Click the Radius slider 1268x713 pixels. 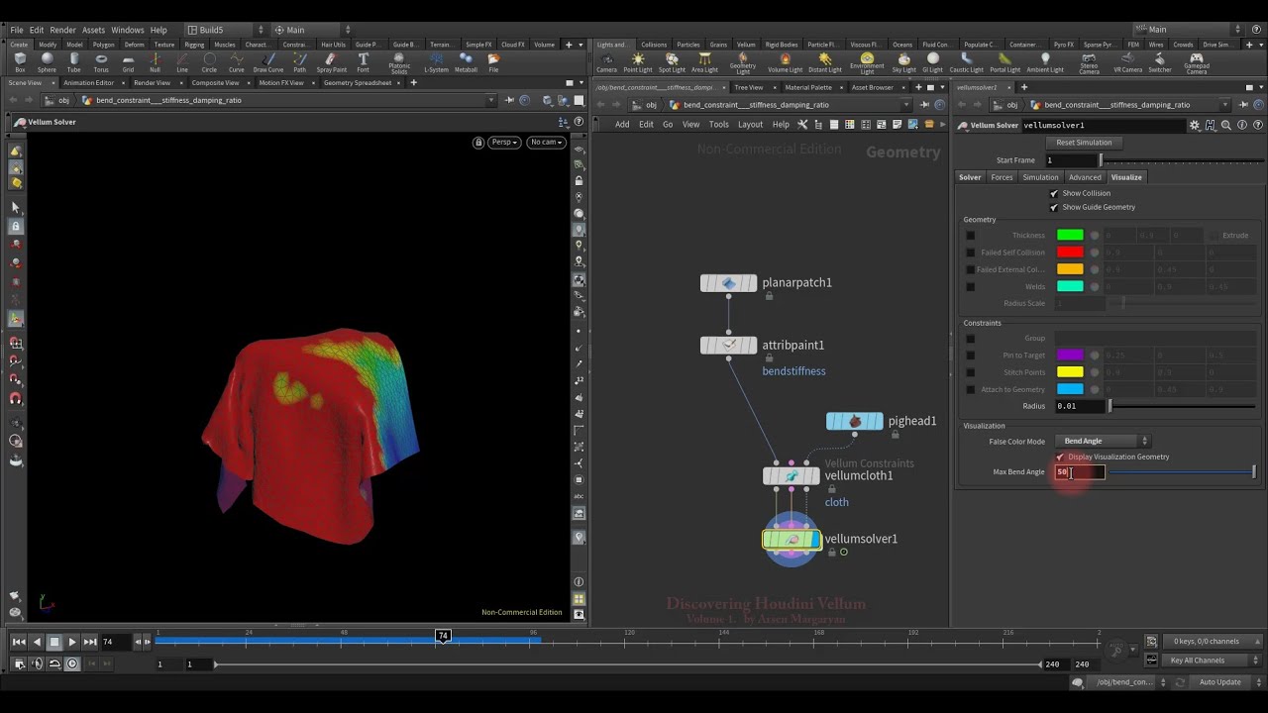coord(1182,406)
